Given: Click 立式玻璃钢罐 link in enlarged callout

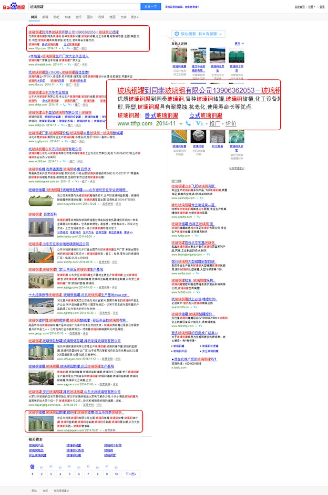Looking at the screenshot, I should tap(206, 115).
